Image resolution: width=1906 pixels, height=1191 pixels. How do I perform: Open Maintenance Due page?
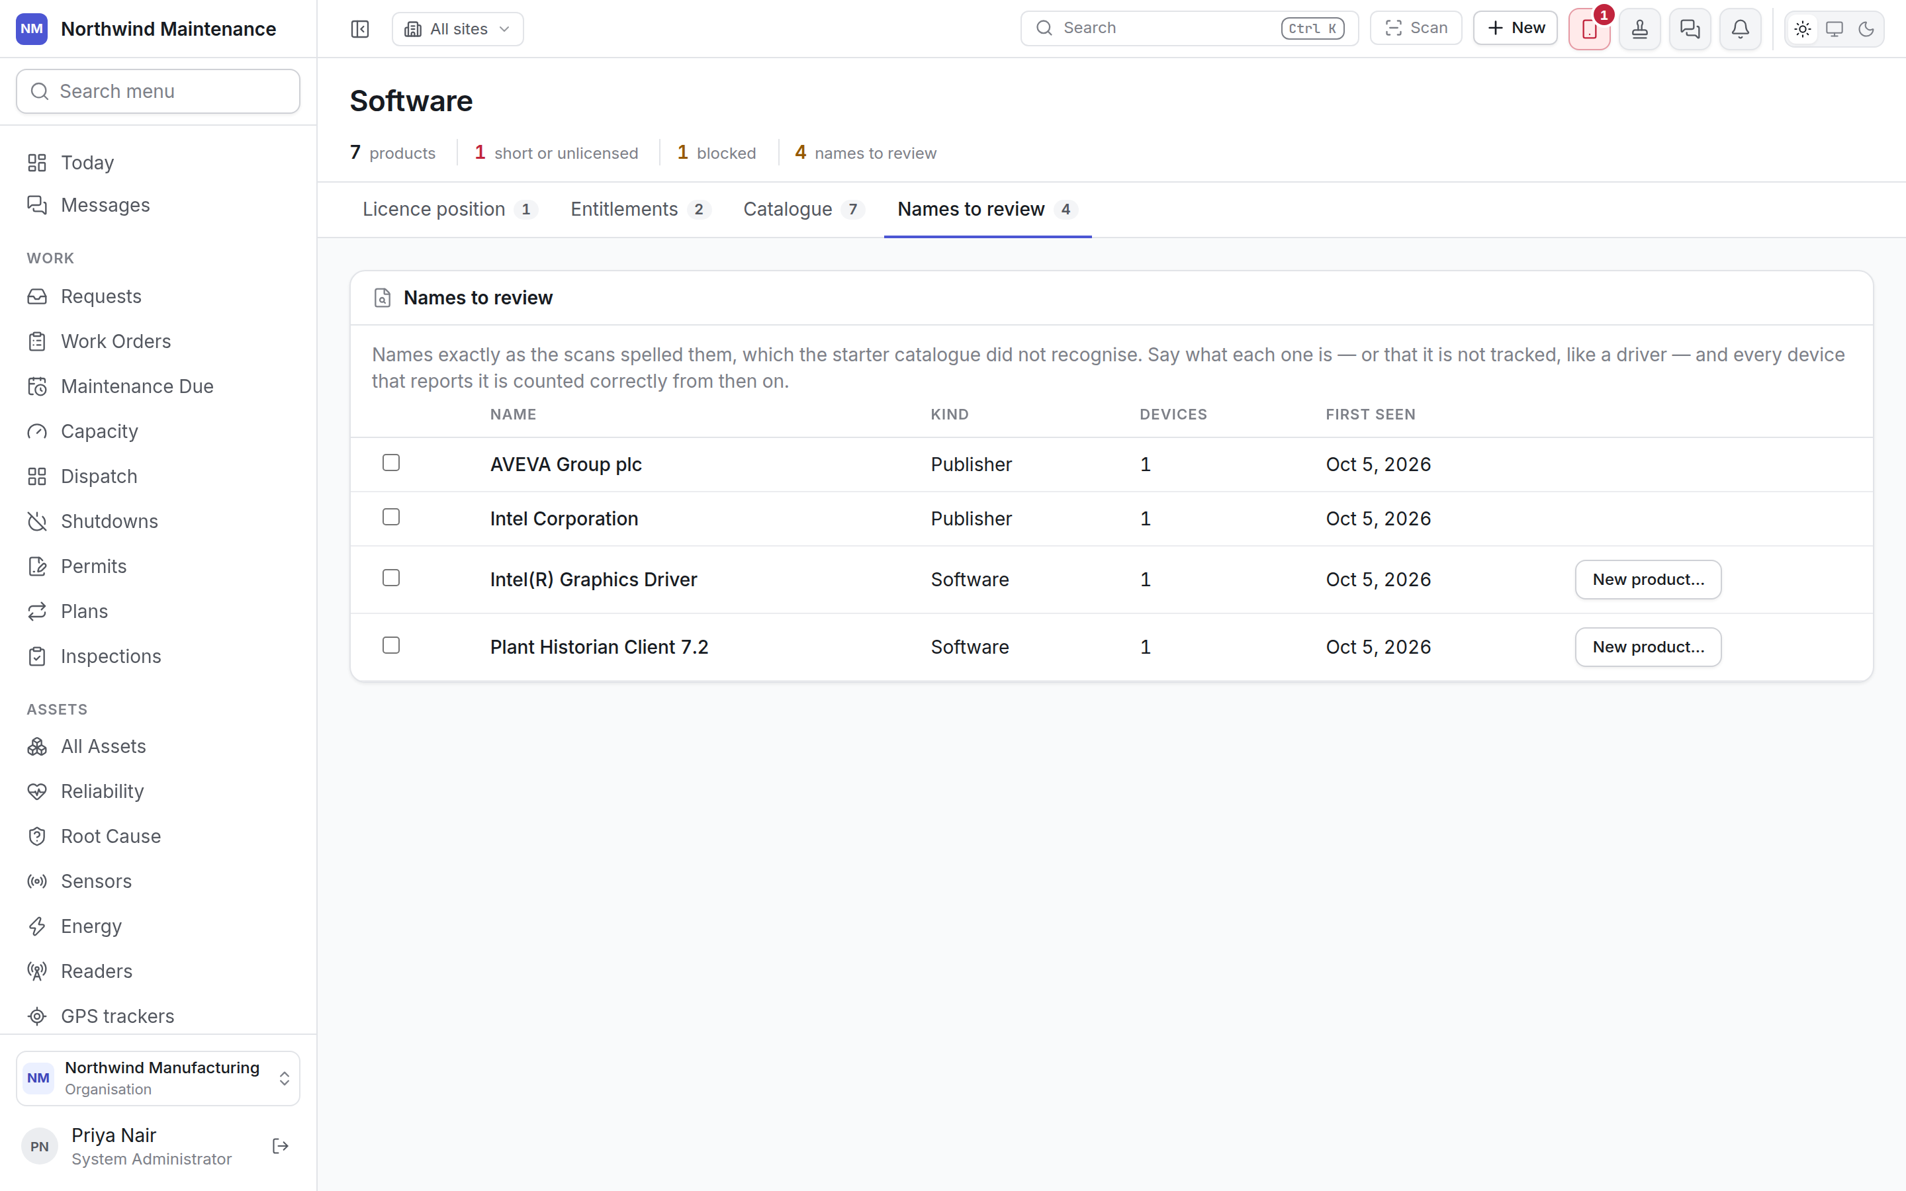coord(158,386)
